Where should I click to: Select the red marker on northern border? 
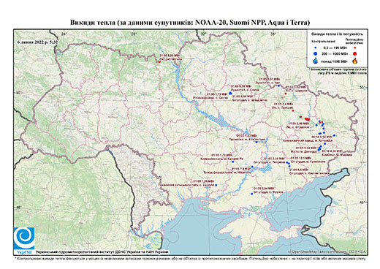point(159,62)
